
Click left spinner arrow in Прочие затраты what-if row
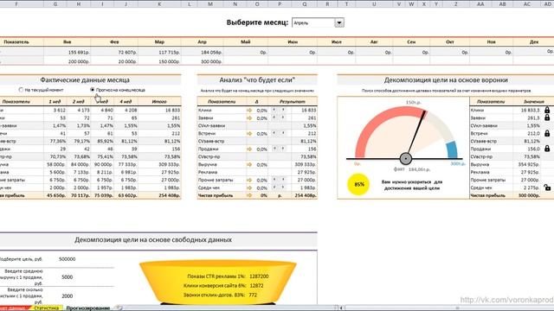point(274,181)
